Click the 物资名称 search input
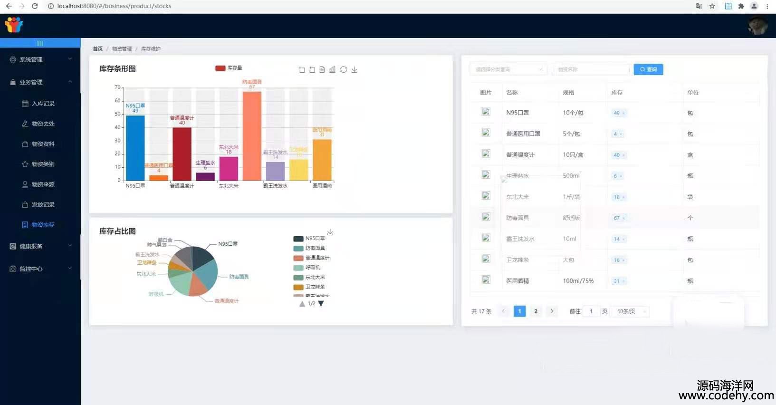 click(x=591, y=69)
